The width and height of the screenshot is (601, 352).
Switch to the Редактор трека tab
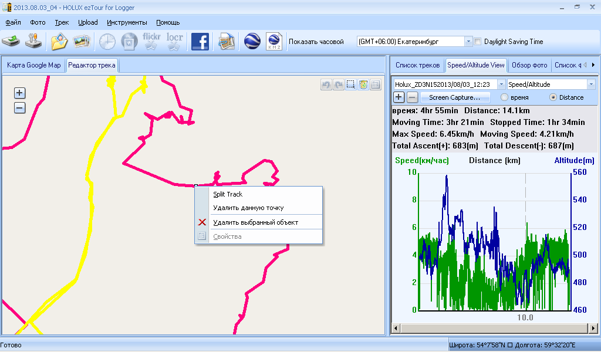[92, 65]
